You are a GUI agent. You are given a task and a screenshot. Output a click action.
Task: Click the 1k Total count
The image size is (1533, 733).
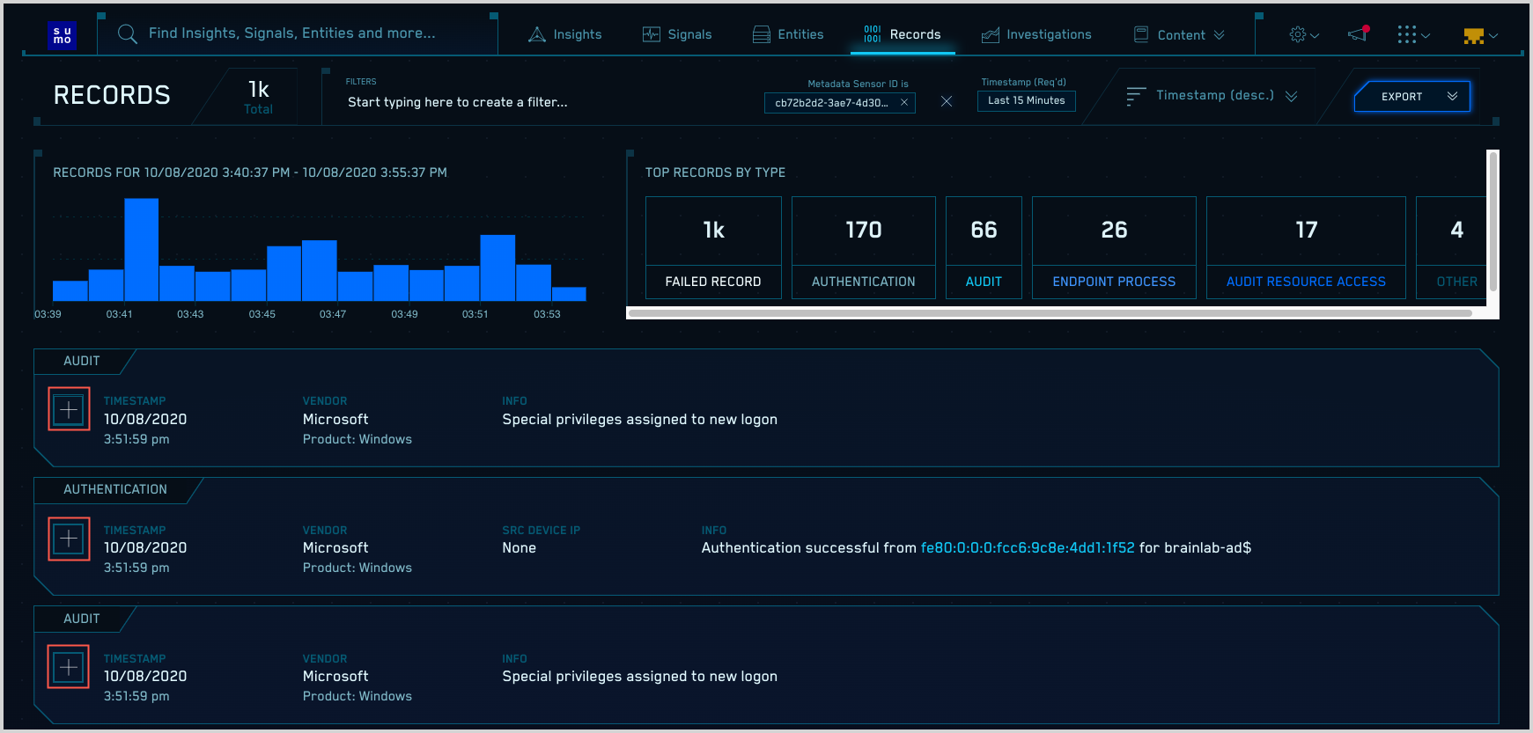tap(258, 97)
